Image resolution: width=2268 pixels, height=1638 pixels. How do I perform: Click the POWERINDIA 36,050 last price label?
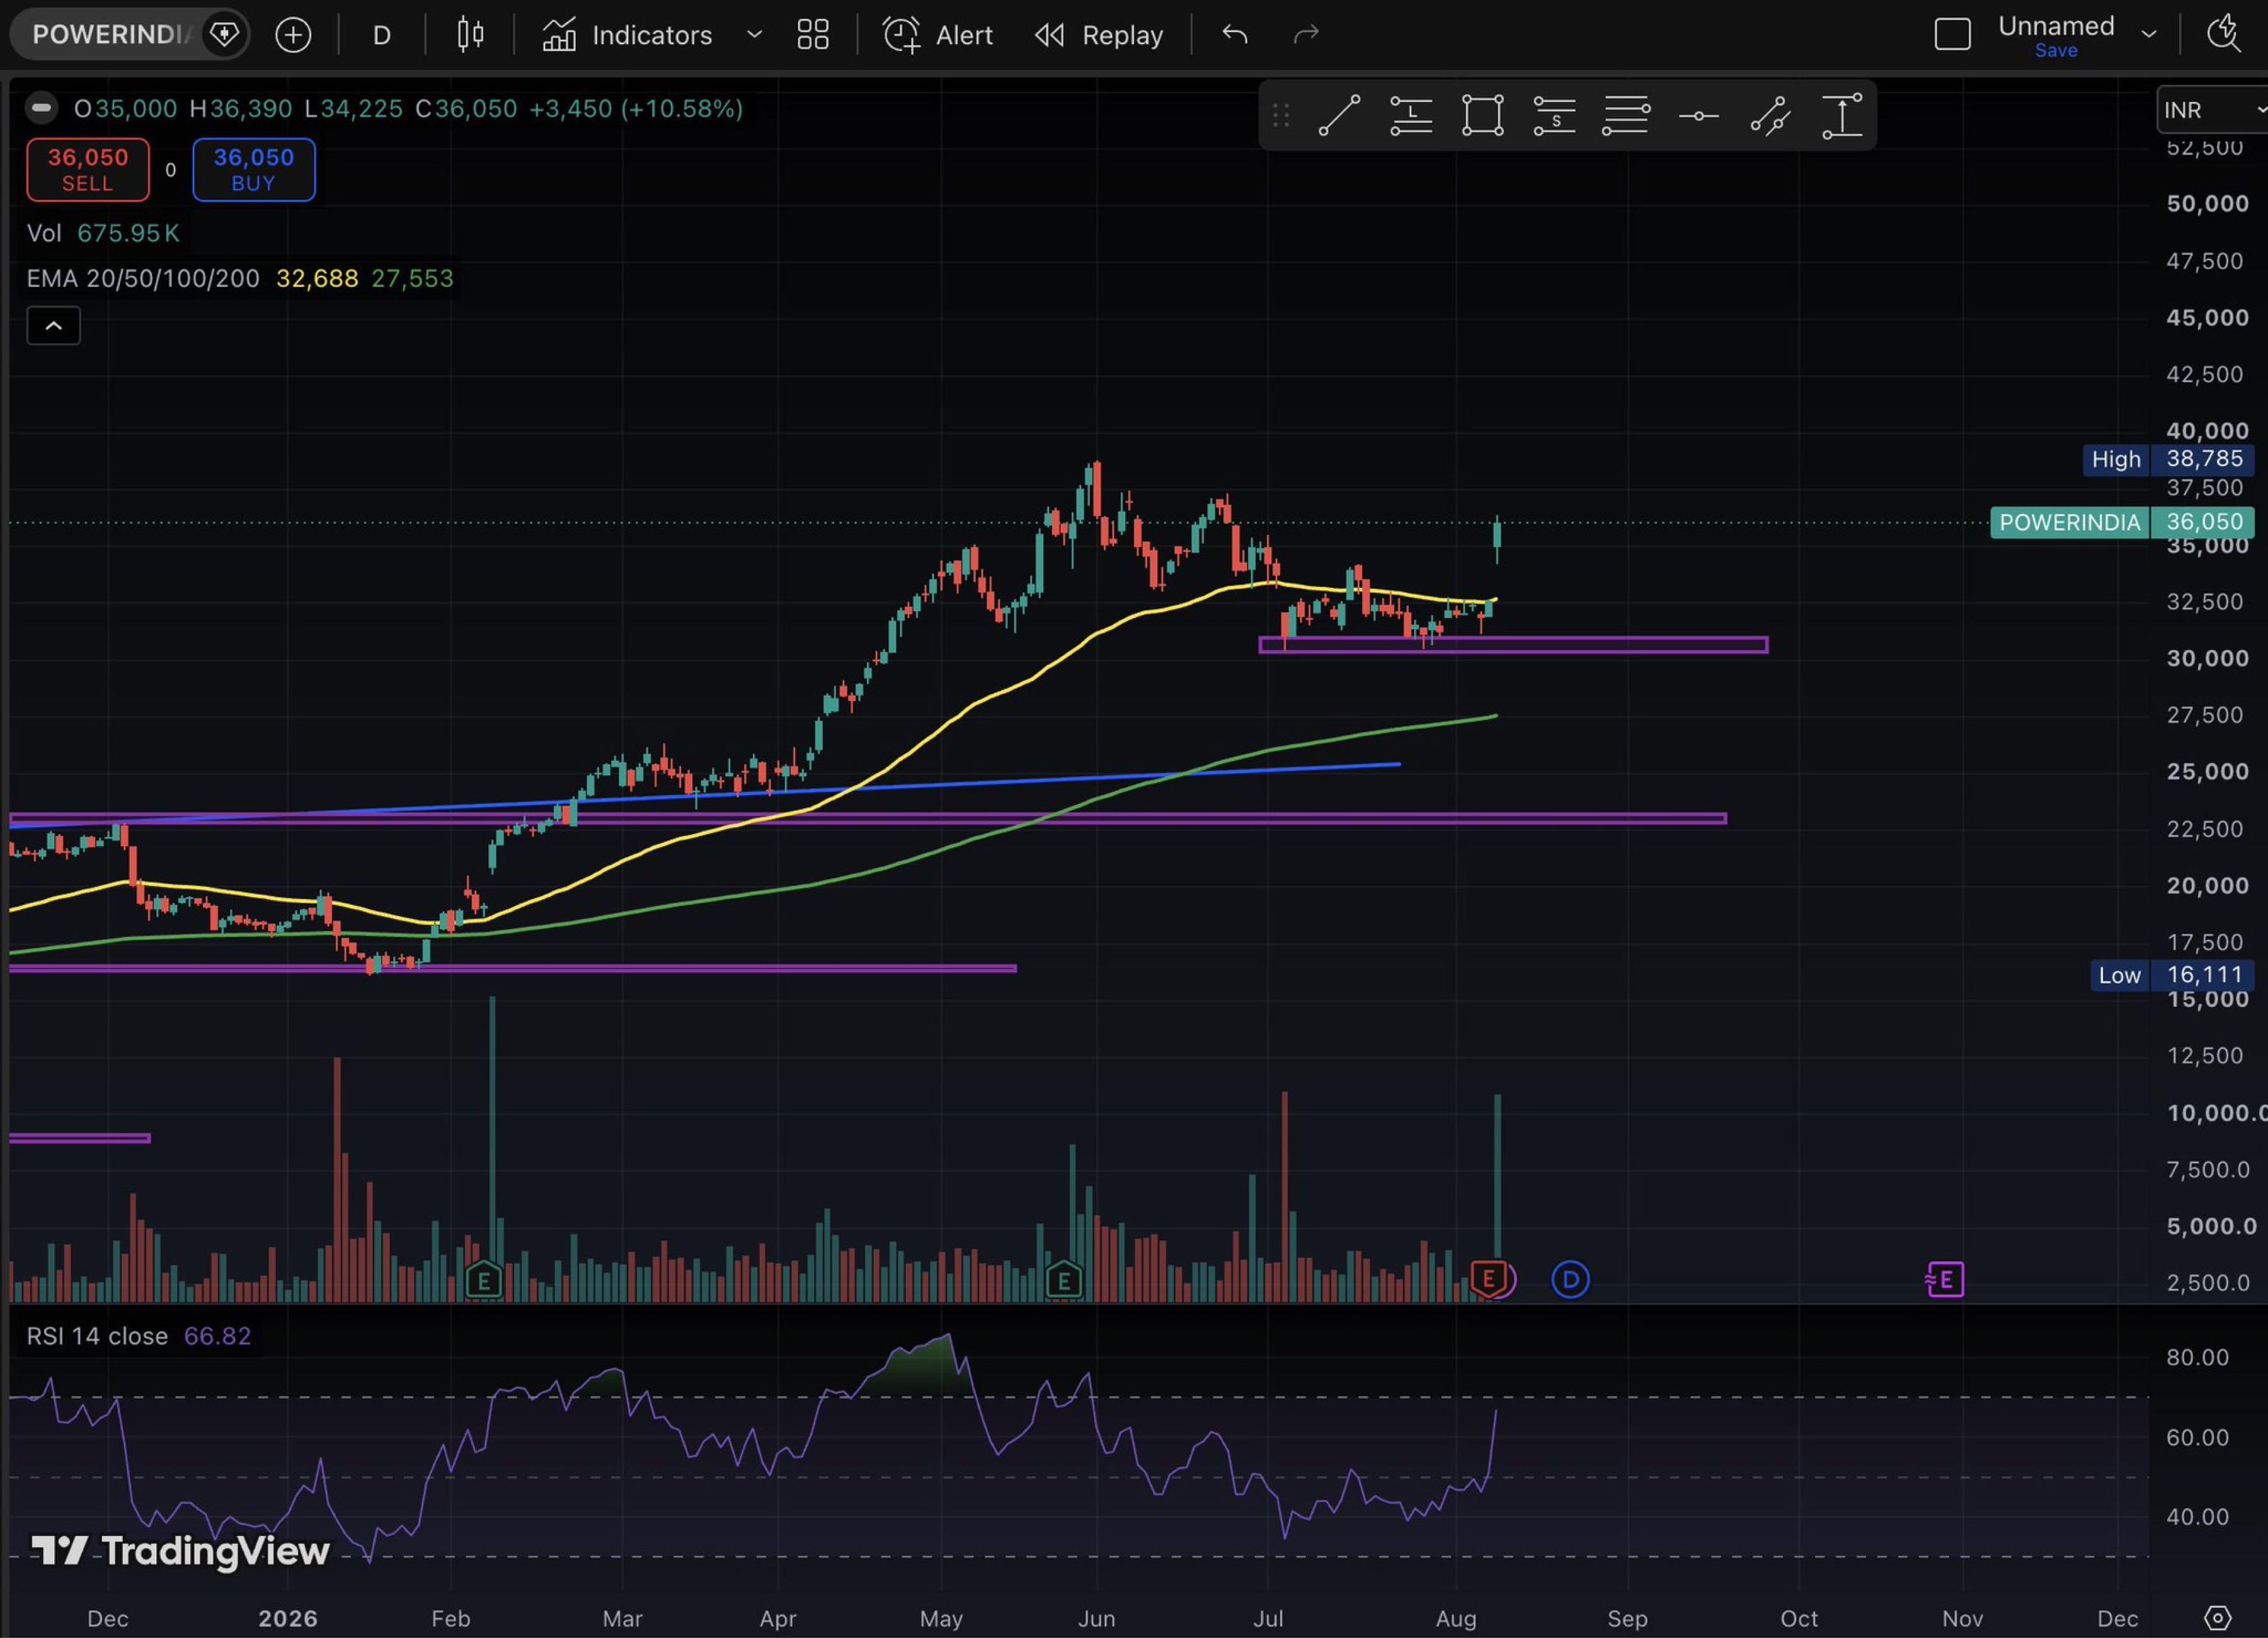2123,522
